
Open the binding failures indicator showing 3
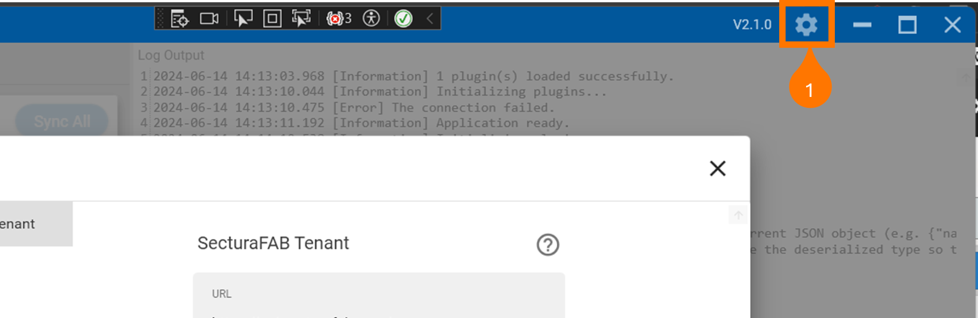(x=339, y=19)
